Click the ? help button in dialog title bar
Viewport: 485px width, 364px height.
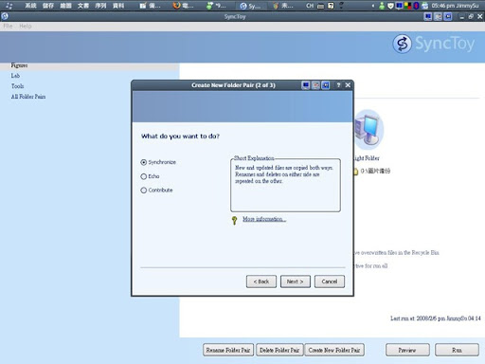point(338,85)
